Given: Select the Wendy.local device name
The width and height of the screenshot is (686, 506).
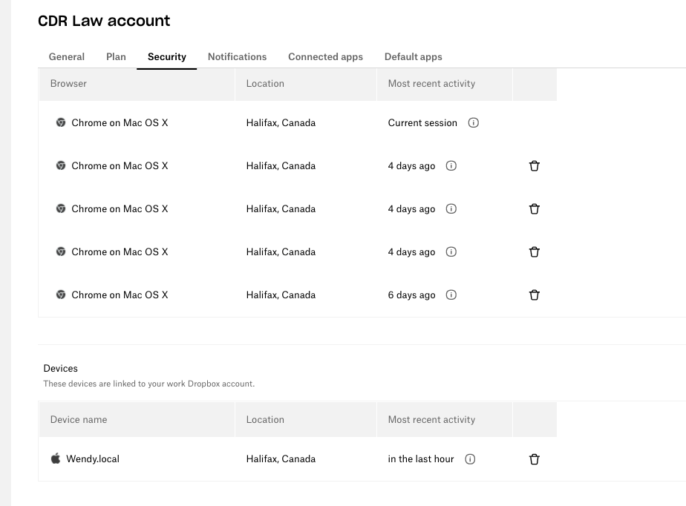Looking at the screenshot, I should (x=93, y=459).
